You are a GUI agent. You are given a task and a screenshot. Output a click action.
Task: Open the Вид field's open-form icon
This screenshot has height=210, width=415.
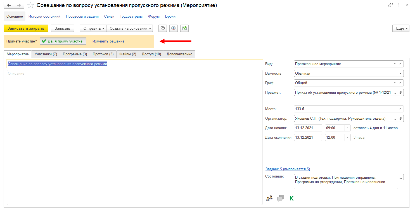click(401, 64)
